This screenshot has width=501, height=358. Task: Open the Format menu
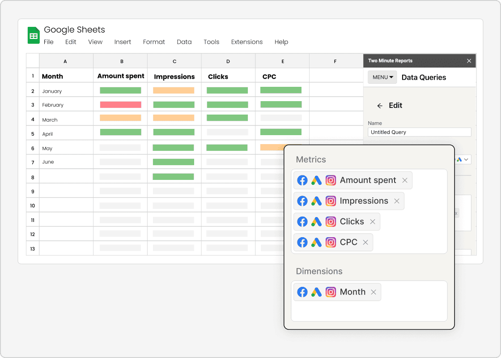click(x=154, y=42)
